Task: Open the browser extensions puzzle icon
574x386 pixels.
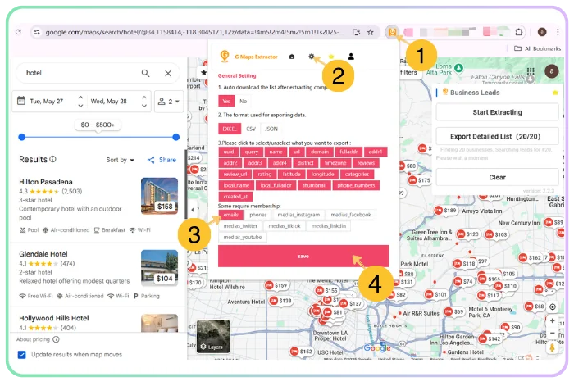Action: [x=518, y=32]
